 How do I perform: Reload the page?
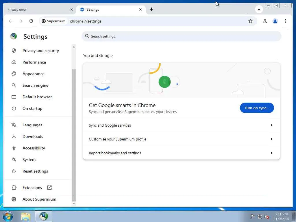(31, 21)
